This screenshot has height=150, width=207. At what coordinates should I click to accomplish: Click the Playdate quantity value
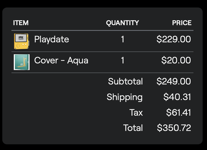coord(122,40)
